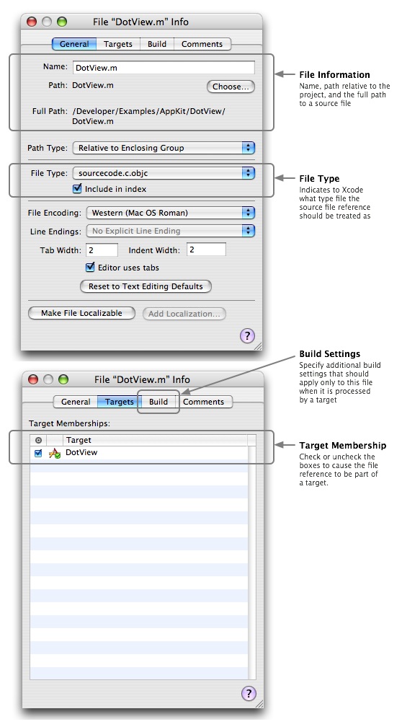
Task: Select Targets tab in lower Info window
Action: tap(120, 402)
